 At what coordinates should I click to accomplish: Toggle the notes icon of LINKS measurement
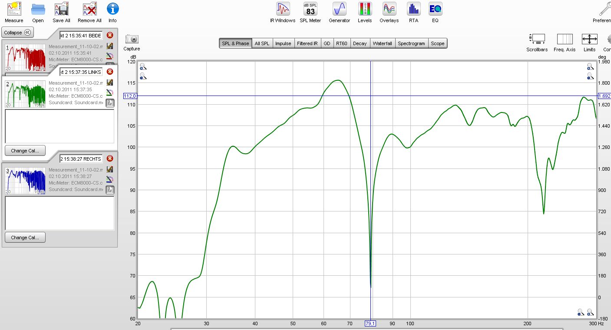coord(110,103)
